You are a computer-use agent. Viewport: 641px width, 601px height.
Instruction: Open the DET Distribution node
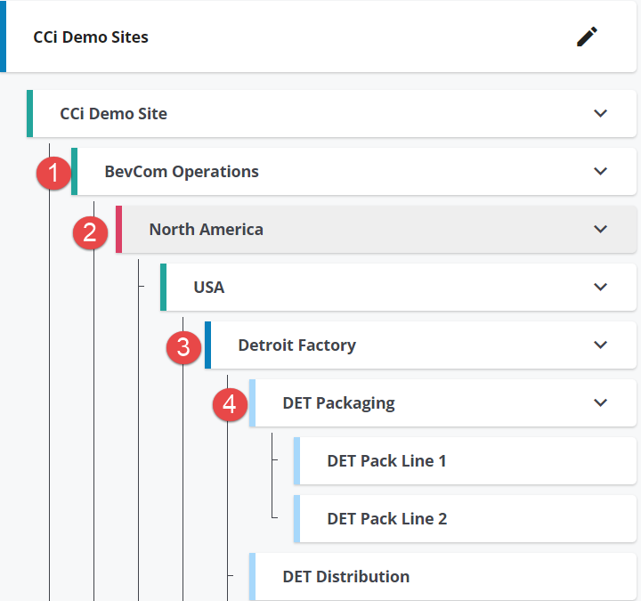pos(345,577)
